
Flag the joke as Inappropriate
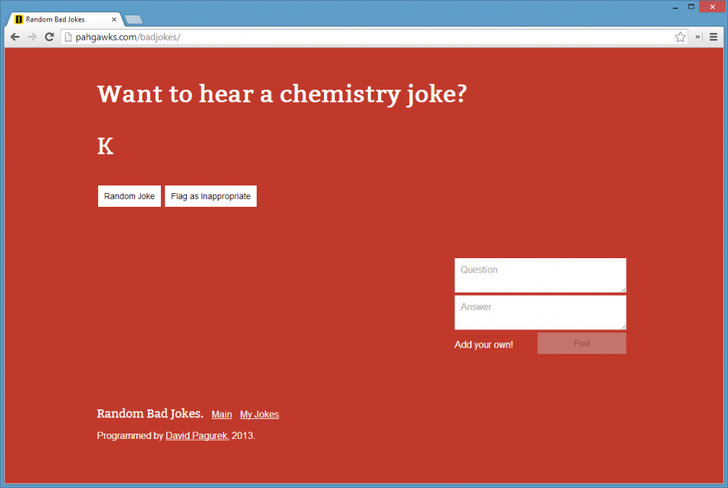point(211,196)
